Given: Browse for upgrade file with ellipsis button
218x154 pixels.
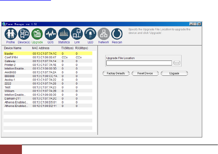Looking at the screenshot, I should pos(177,63).
